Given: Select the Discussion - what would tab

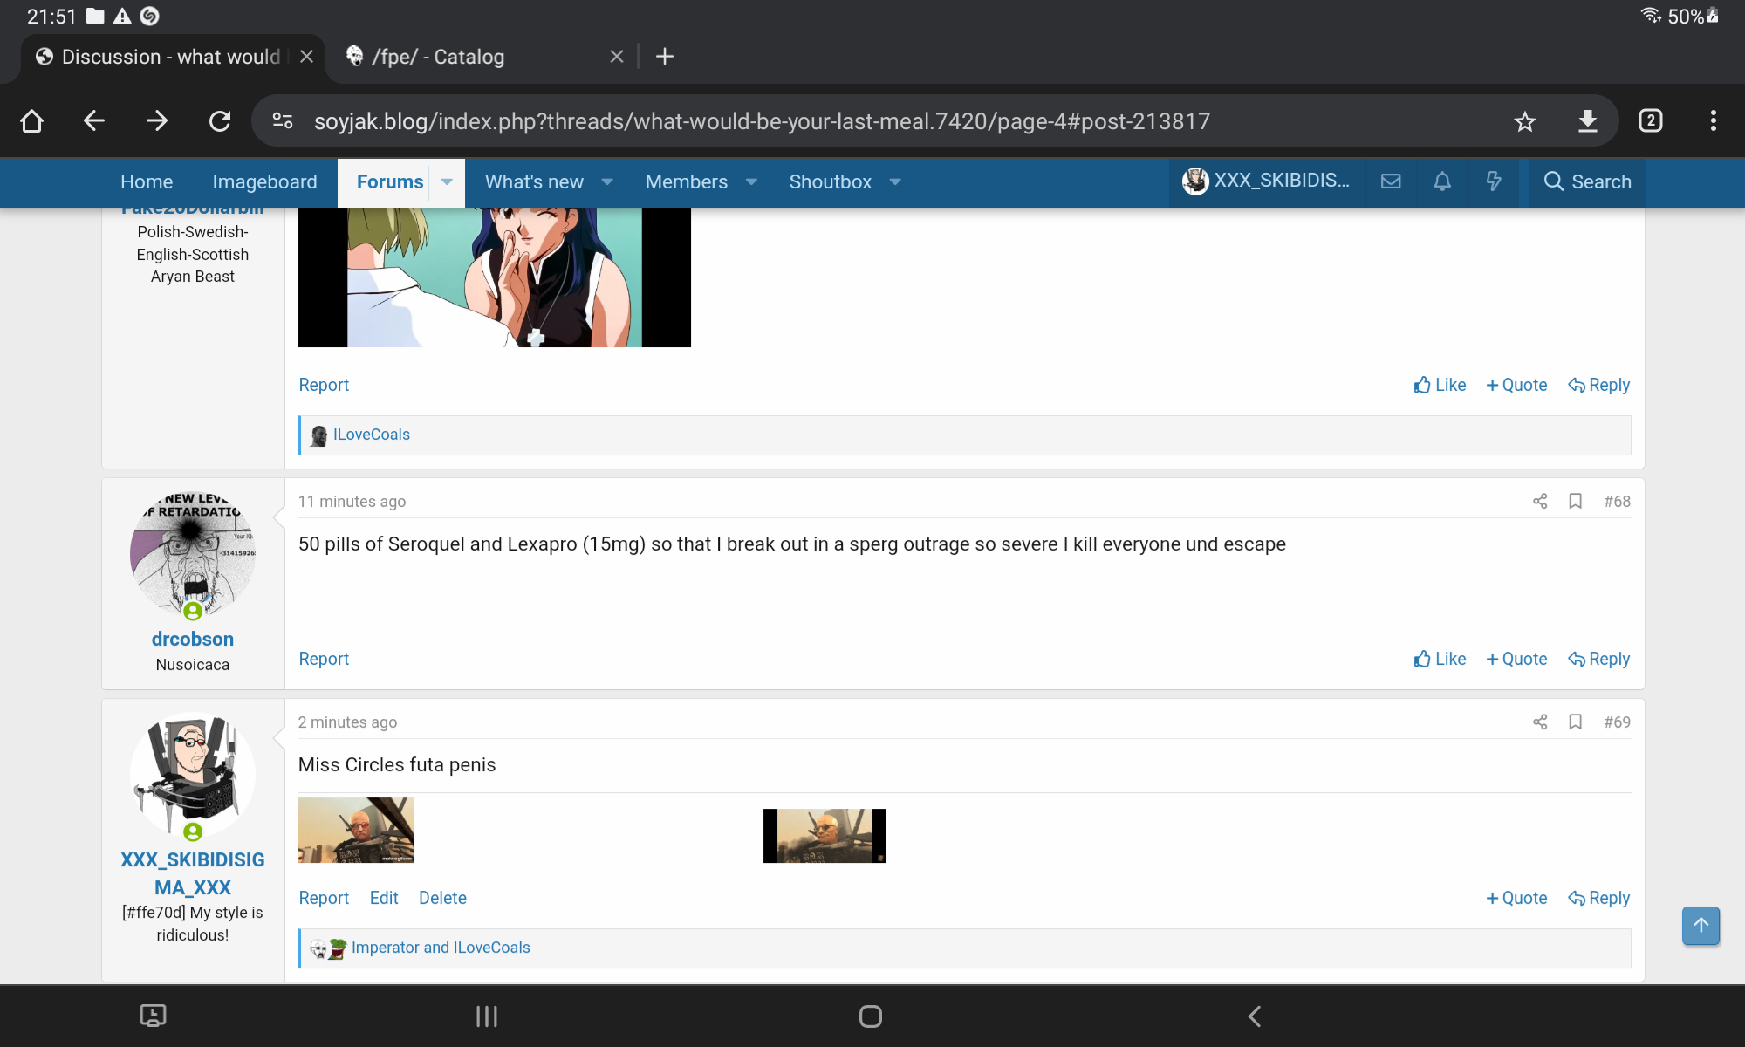Looking at the screenshot, I should tap(171, 57).
